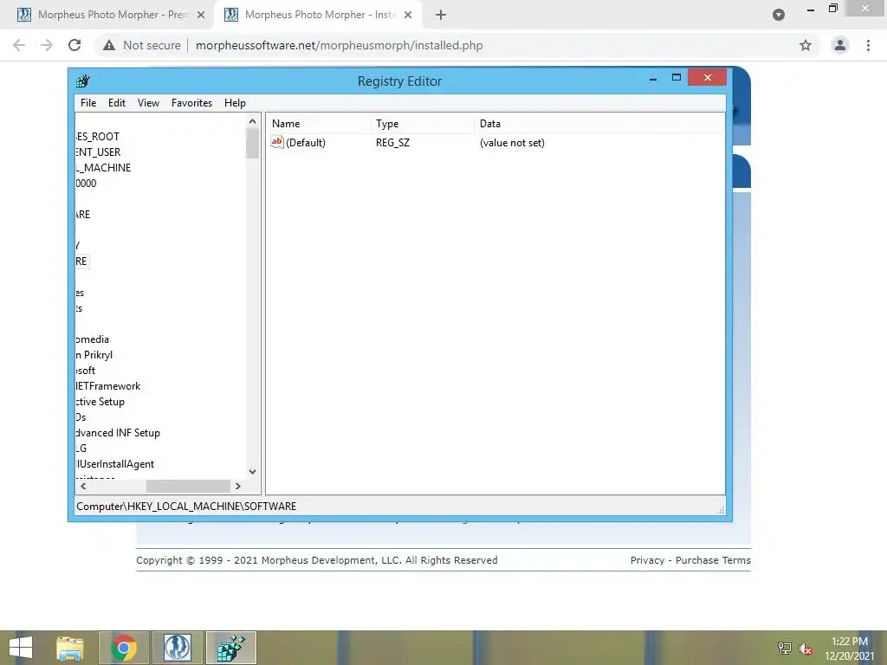Select the osoft key in tree
Image resolution: width=887 pixels, height=665 pixels.
(x=86, y=371)
